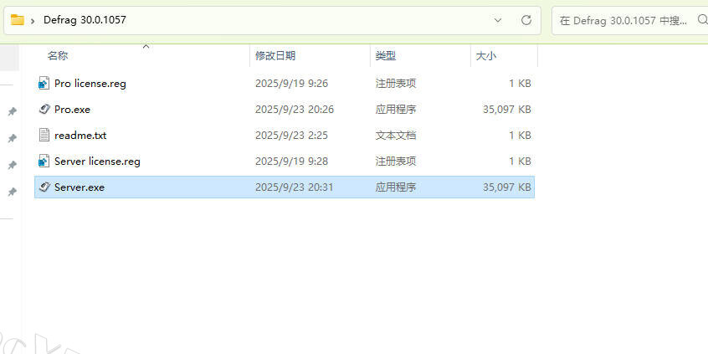Select the readme.txt document icon
The width and height of the screenshot is (708, 354).
tap(45, 136)
